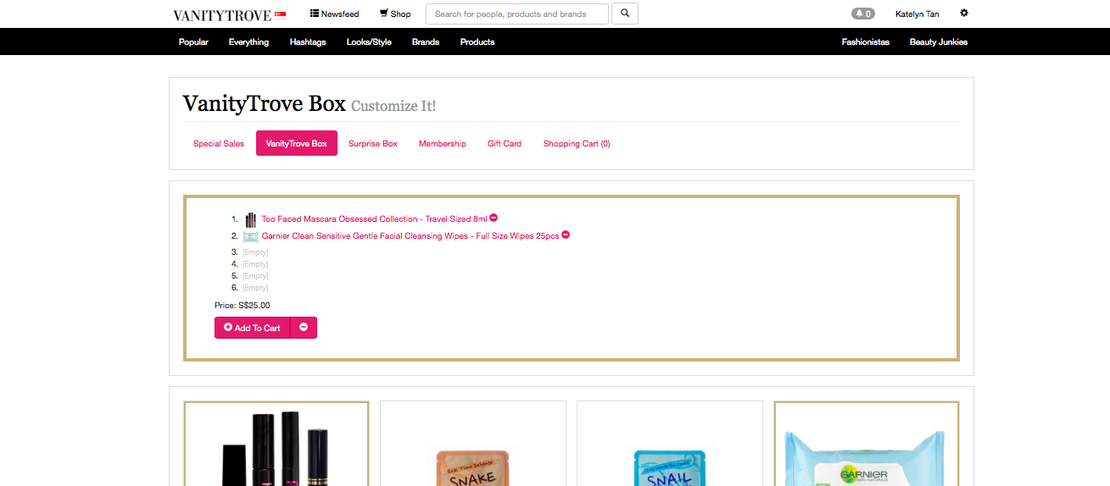Switch to the Membership tab
This screenshot has height=486, width=1110.
point(443,143)
